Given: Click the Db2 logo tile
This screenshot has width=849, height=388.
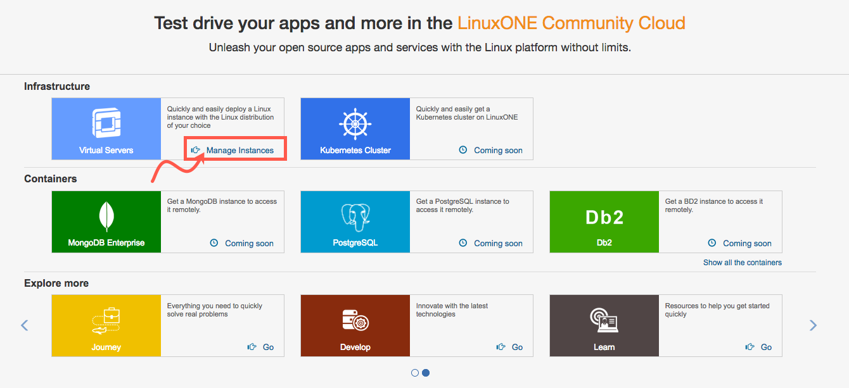Looking at the screenshot, I should (x=604, y=217).
